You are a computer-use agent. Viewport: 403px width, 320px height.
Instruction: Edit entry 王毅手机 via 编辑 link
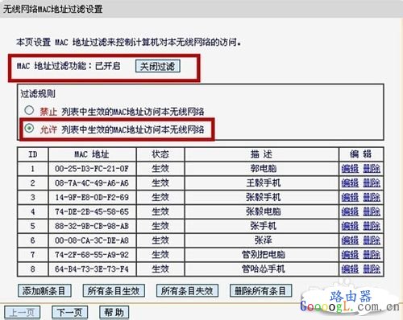pyautogui.click(x=350, y=183)
